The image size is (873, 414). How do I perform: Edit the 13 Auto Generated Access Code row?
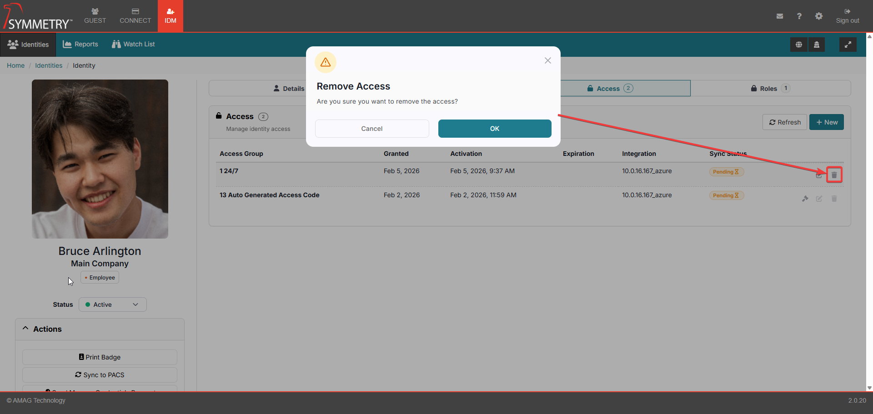pyautogui.click(x=819, y=199)
